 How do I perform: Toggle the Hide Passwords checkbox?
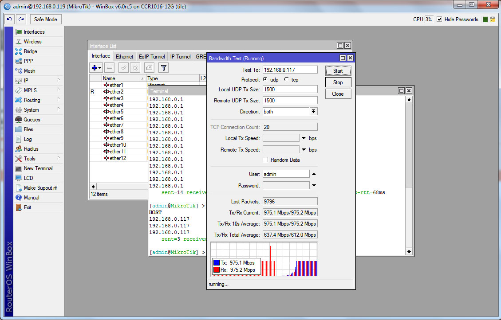(439, 20)
